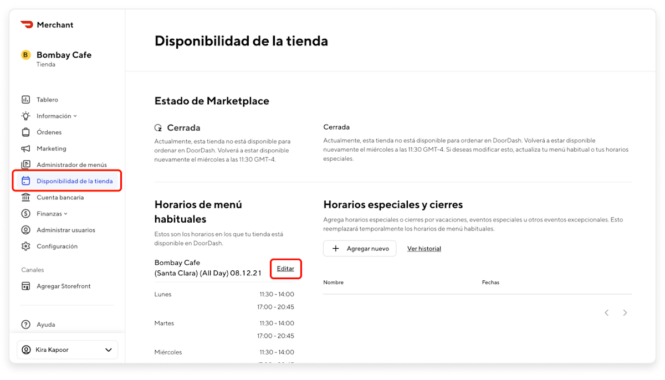665x380 pixels.
Task: Open the Kira Kapoor account dropdown arrow
Action: [x=109, y=350]
